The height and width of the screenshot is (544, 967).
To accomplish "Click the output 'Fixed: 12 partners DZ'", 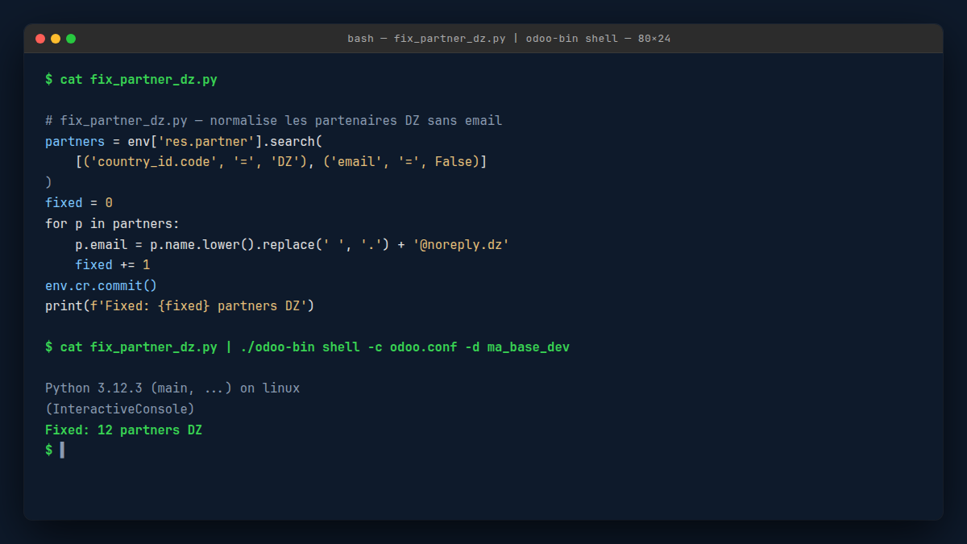I will 123,430.
